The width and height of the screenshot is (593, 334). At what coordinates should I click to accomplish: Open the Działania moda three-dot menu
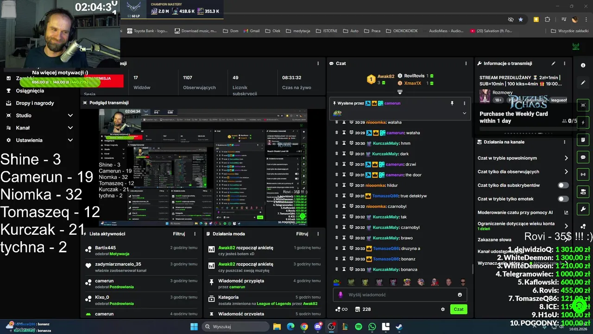(x=318, y=234)
